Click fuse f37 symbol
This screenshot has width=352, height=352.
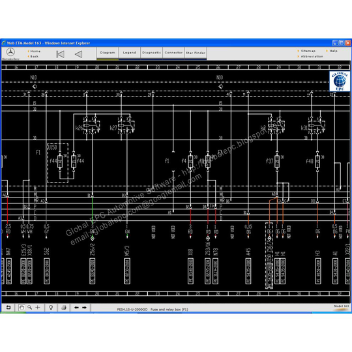coord(277,161)
